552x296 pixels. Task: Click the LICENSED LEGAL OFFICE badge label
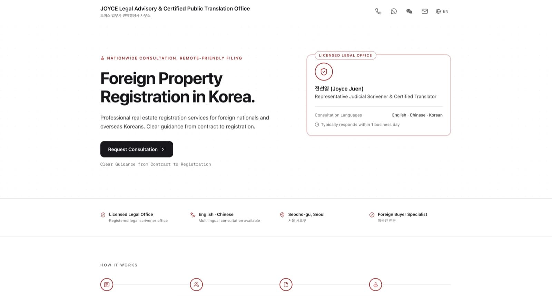coord(345,55)
